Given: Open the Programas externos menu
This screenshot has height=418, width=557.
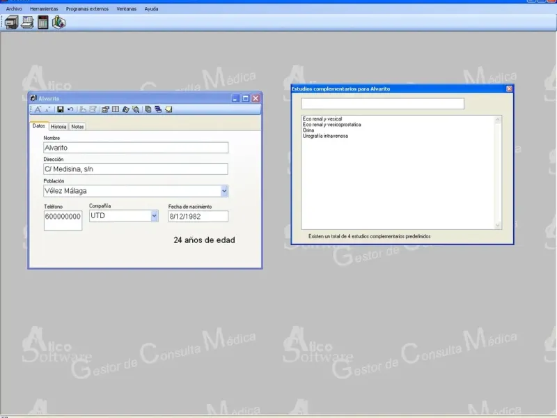Looking at the screenshot, I should coord(87,9).
